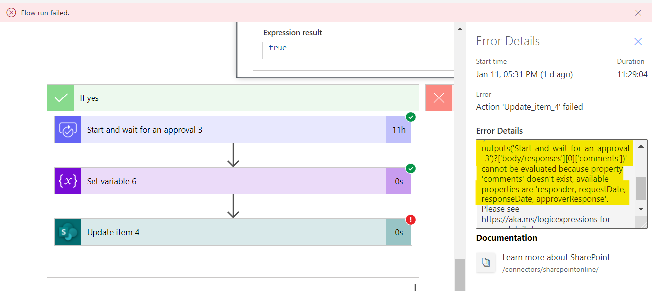Click the green success badge on approval step

[x=411, y=117]
